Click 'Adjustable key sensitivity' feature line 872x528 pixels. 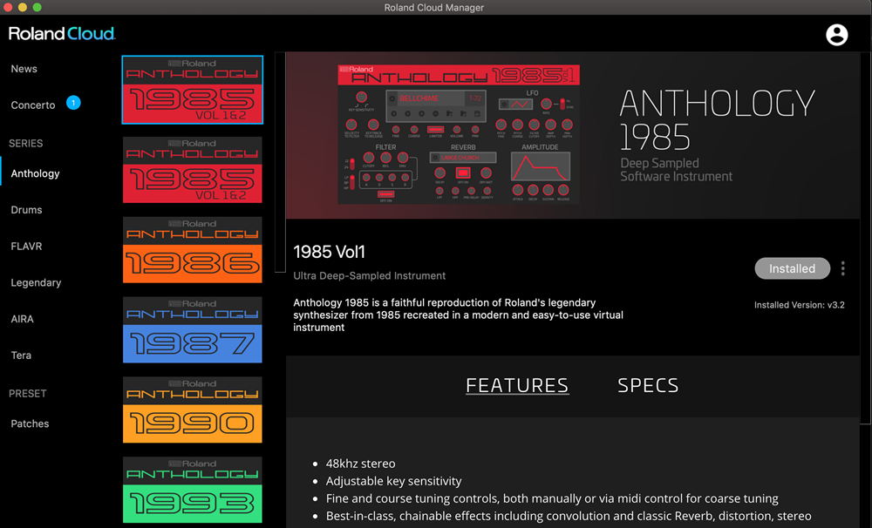coord(394,481)
